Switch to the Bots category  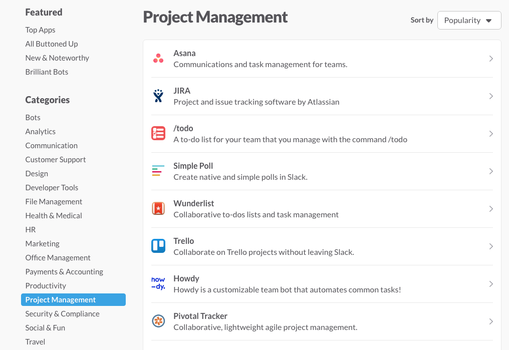tap(33, 117)
